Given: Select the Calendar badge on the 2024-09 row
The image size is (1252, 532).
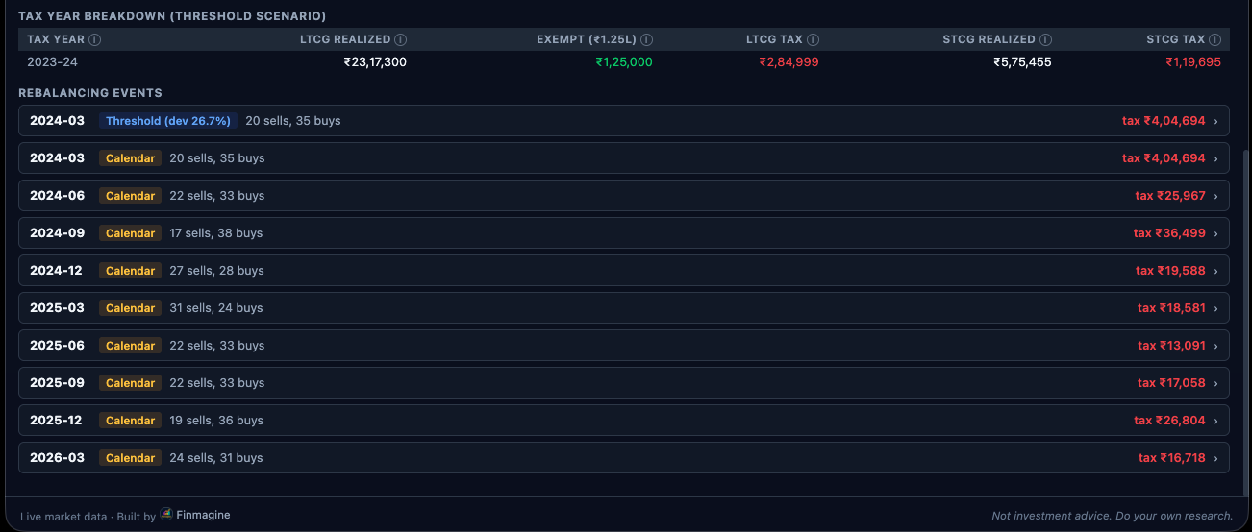Looking at the screenshot, I should [130, 233].
